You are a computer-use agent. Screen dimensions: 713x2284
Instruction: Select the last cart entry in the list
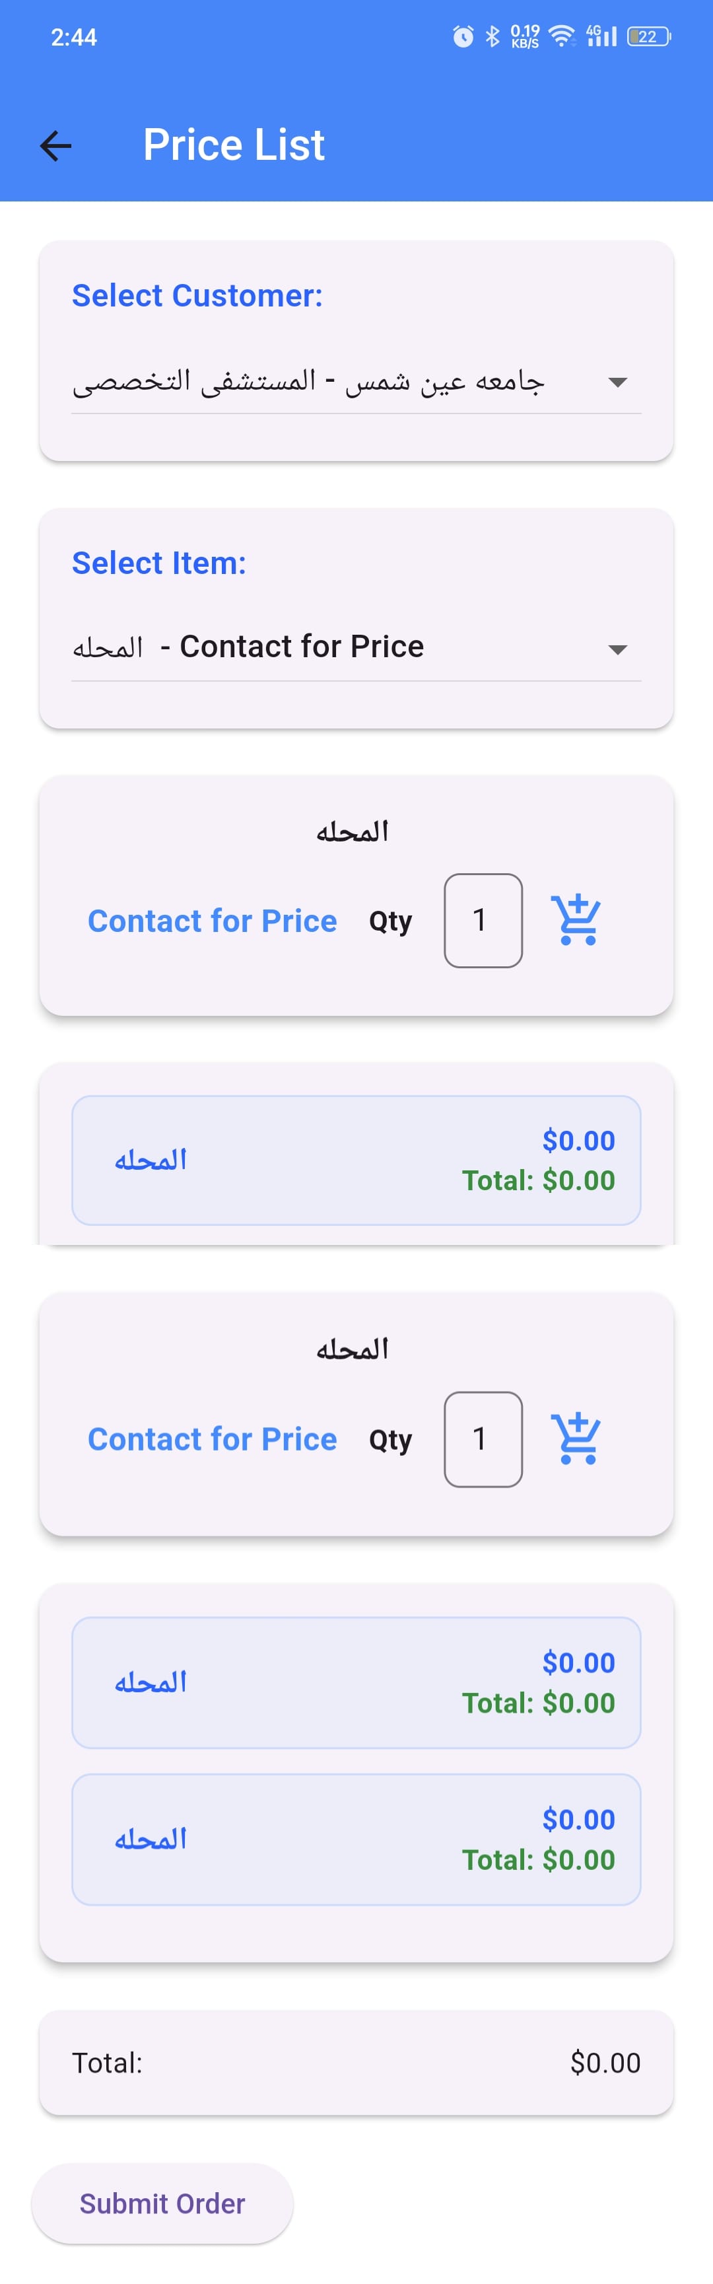tap(356, 1839)
